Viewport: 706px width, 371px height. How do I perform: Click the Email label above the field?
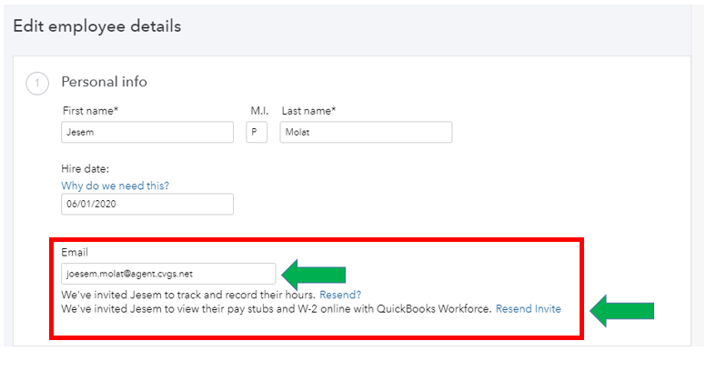pos(75,252)
